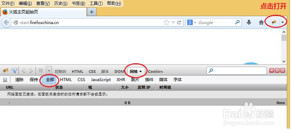Image resolution: width=291 pixels, height=133 pixels.
Task: Open the 书签(B) menu
Action: (78, 3)
